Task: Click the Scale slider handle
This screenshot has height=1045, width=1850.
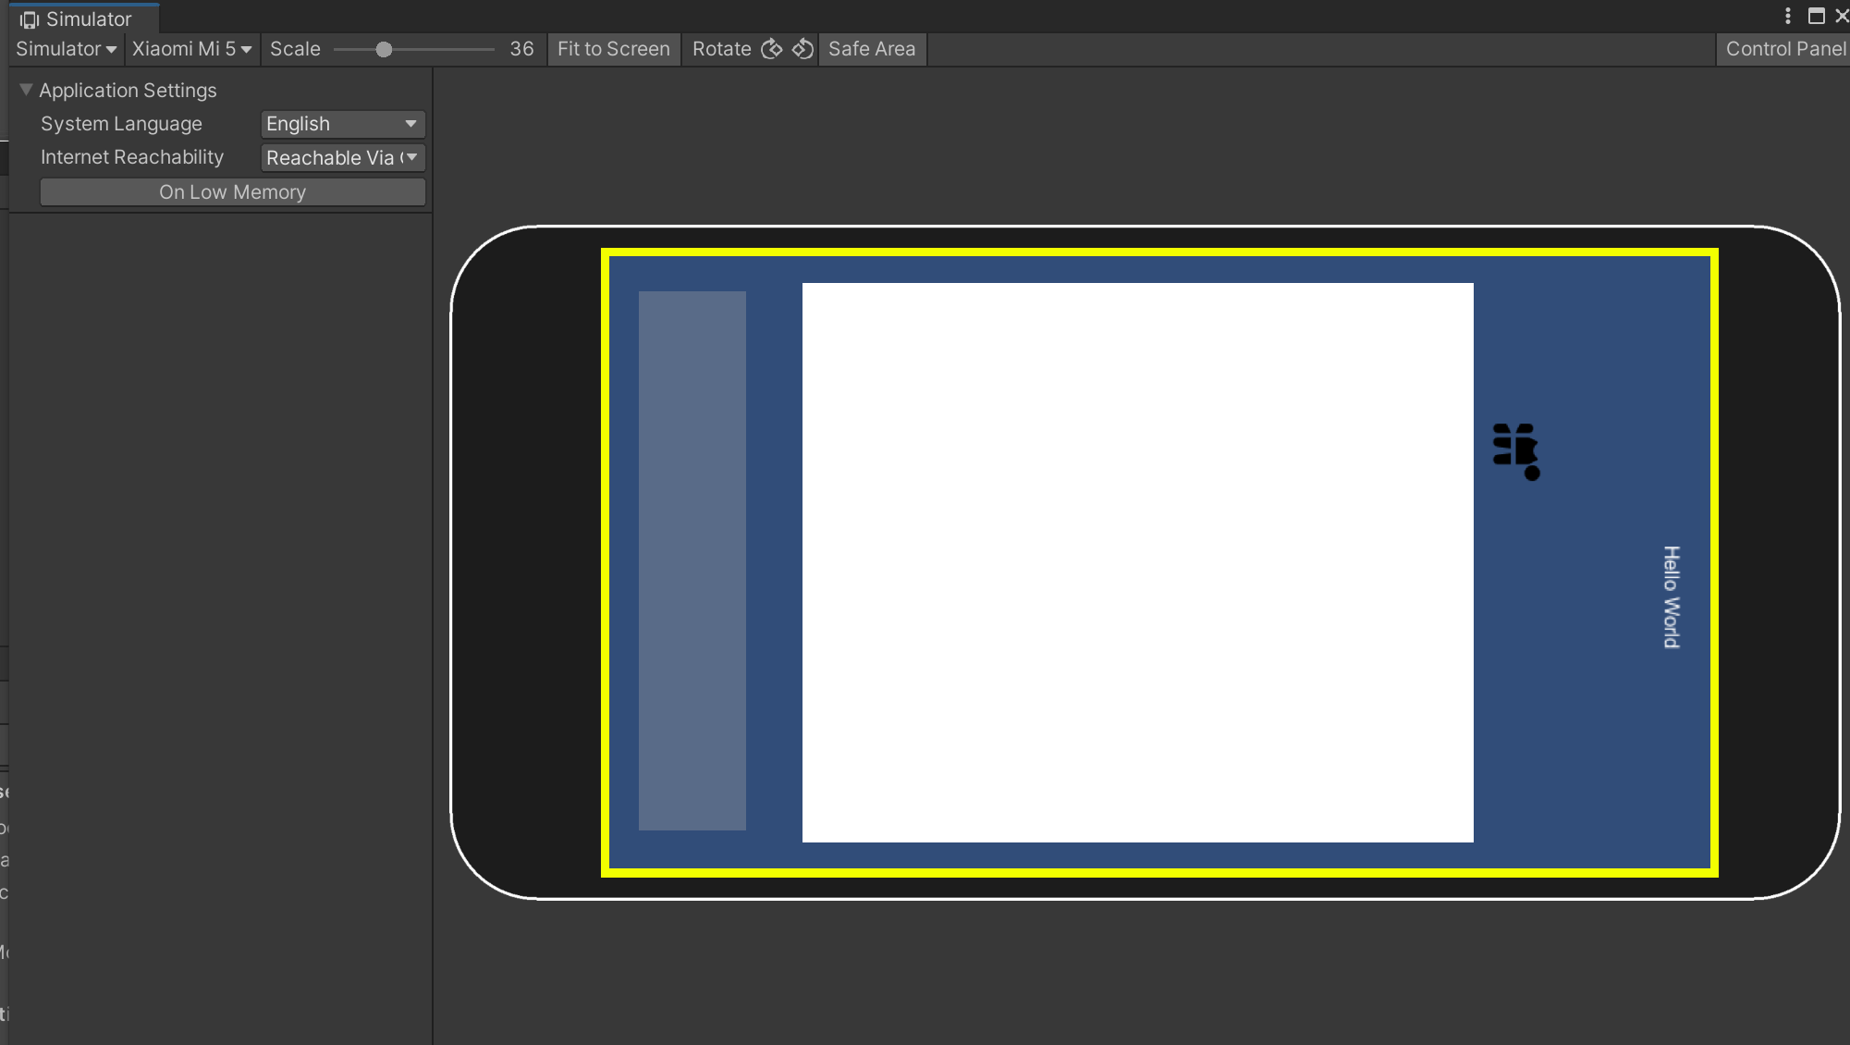Action: 384,50
